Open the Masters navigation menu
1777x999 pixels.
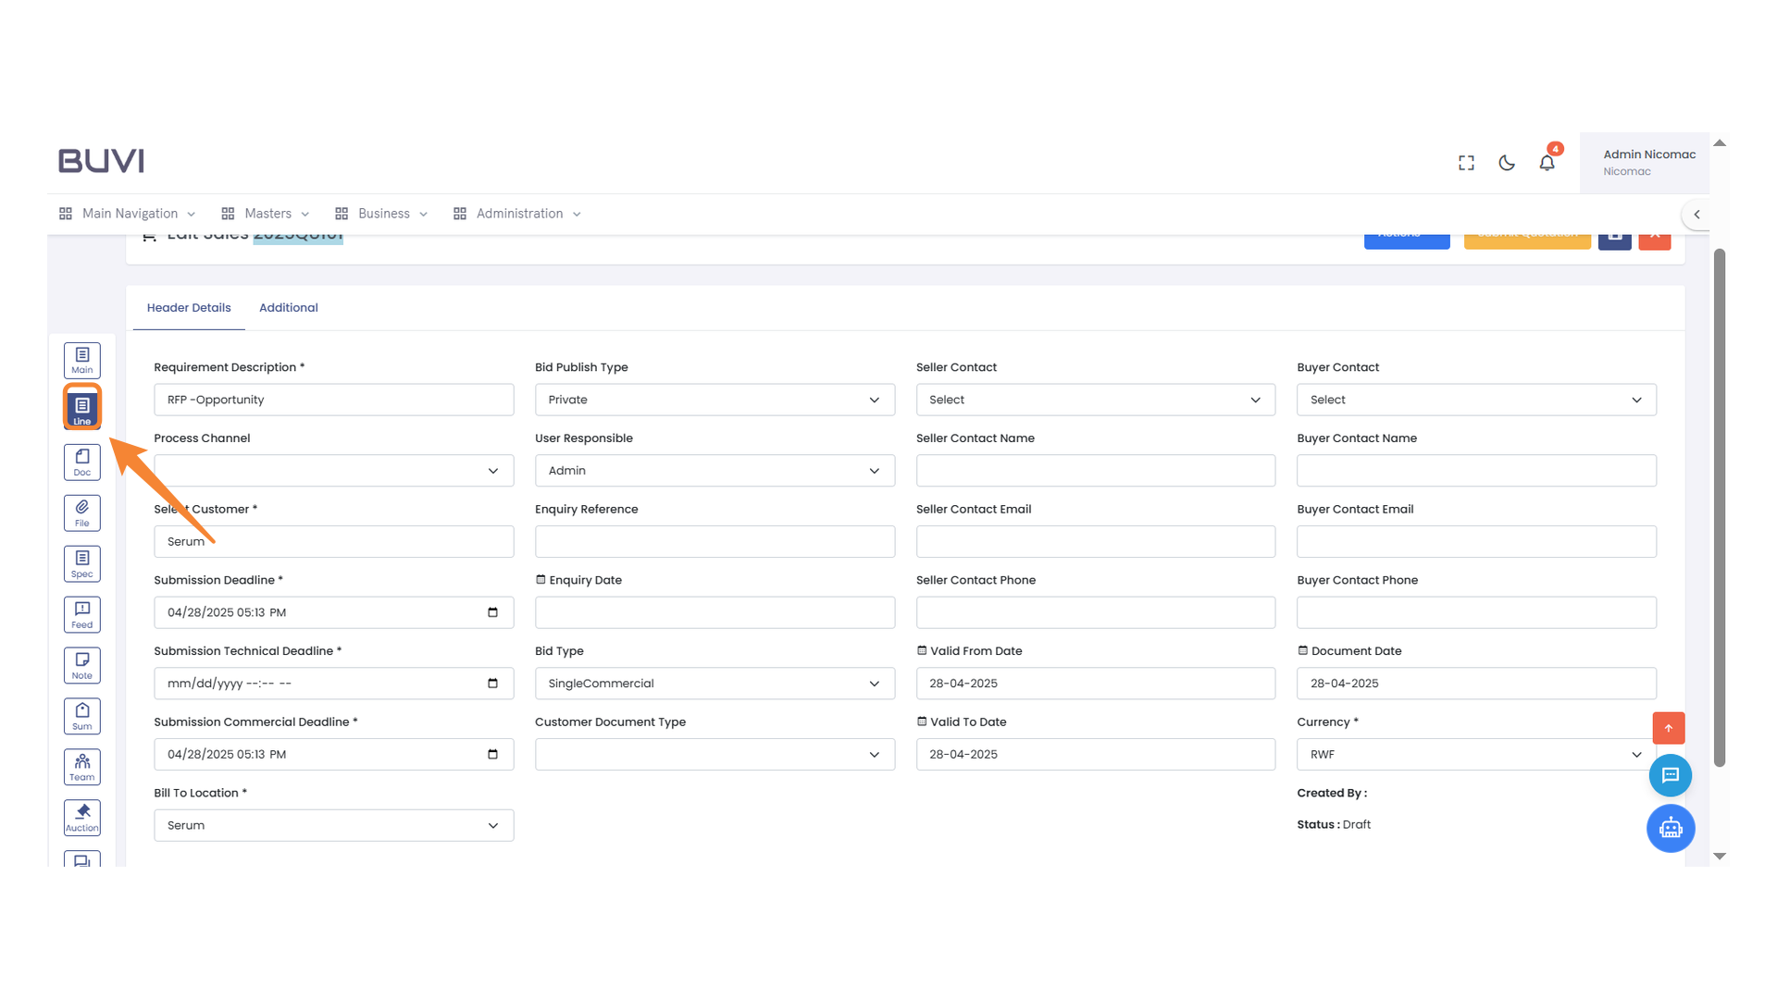click(267, 214)
